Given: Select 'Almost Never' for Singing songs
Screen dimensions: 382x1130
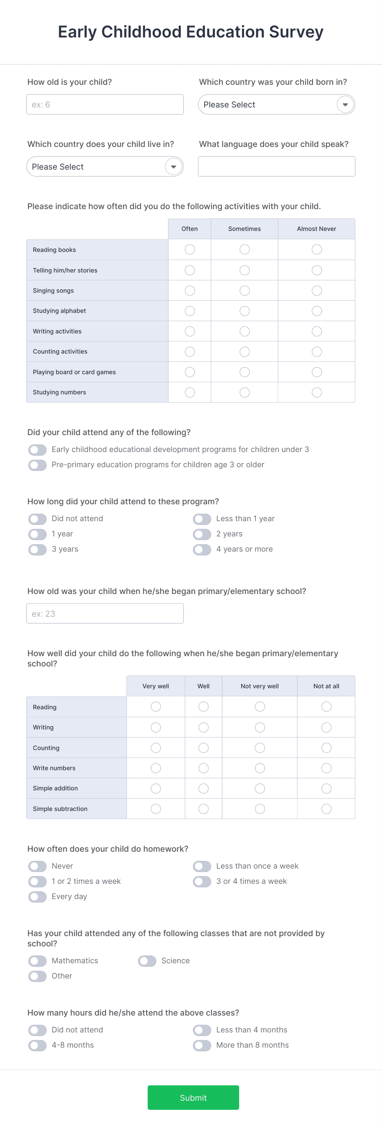Looking at the screenshot, I should 316,290.
